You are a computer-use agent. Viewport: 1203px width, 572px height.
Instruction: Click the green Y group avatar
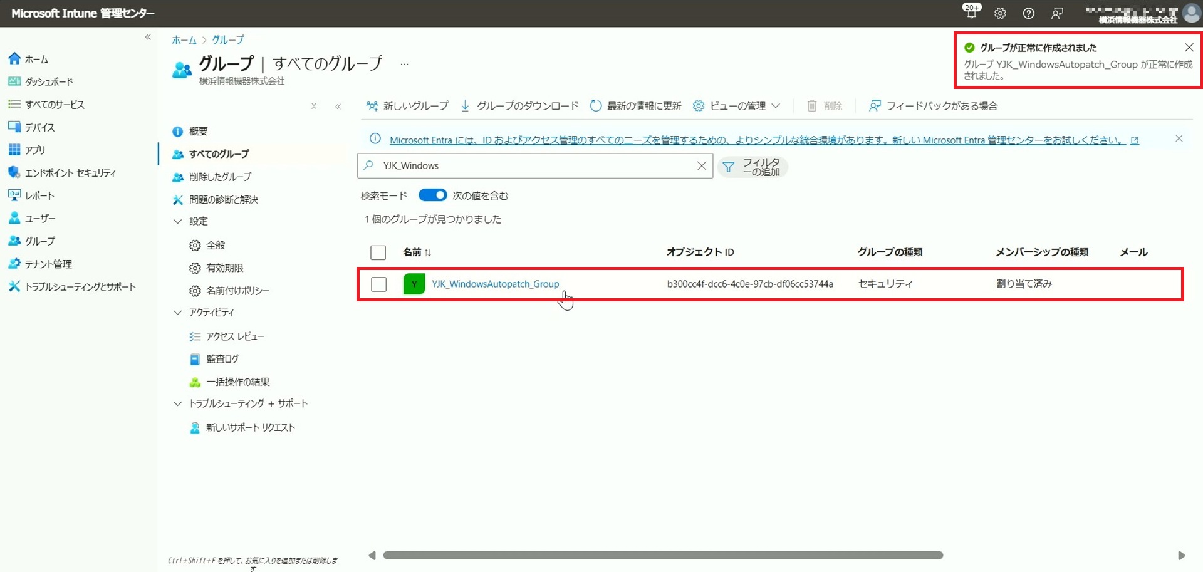(x=414, y=284)
